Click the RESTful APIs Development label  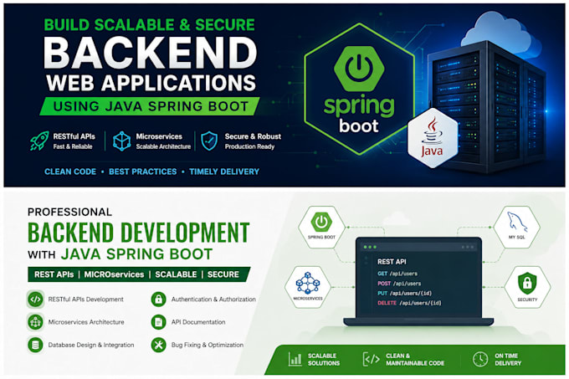[x=86, y=300]
